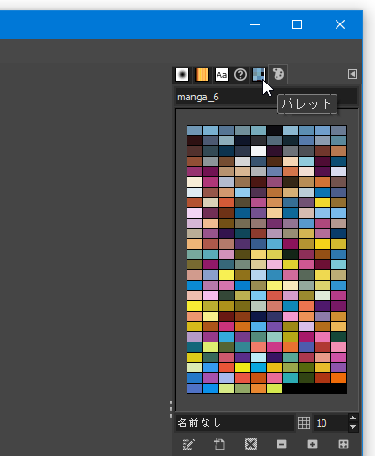Screen dimensions: 375x456
Task: Click the manga_6 palette name field
Action: click(266, 97)
